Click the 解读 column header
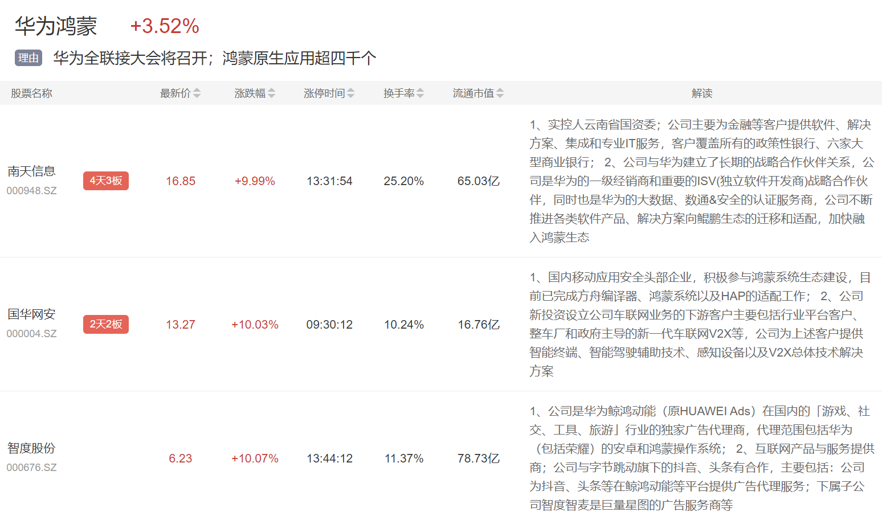This screenshot has width=882, height=520. pyautogui.click(x=702, y=93)
